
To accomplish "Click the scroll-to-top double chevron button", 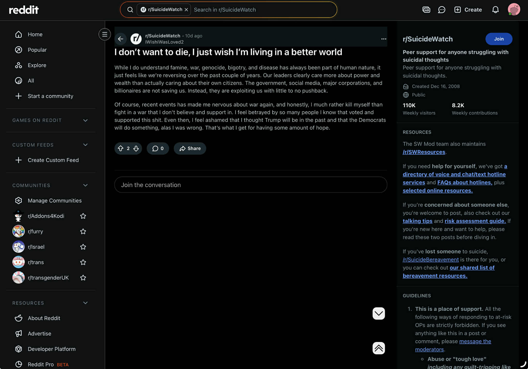I will point(378,348).
